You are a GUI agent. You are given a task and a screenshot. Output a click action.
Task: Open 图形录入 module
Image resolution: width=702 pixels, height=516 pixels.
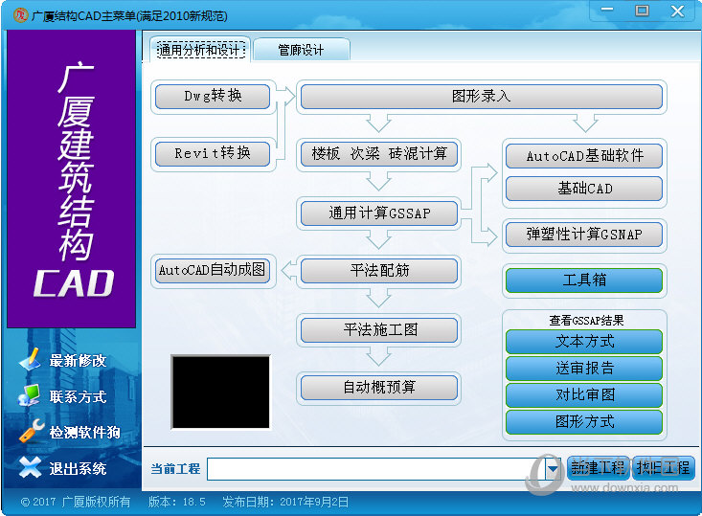coord(481,97)
